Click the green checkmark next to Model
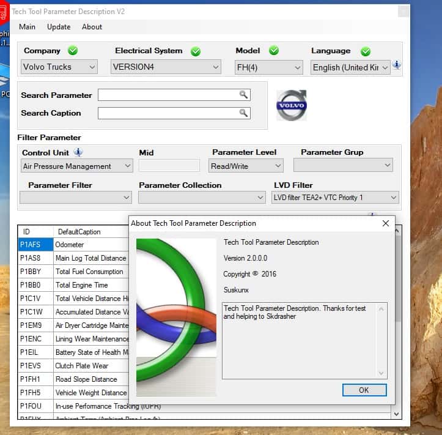 click(274, 51)
